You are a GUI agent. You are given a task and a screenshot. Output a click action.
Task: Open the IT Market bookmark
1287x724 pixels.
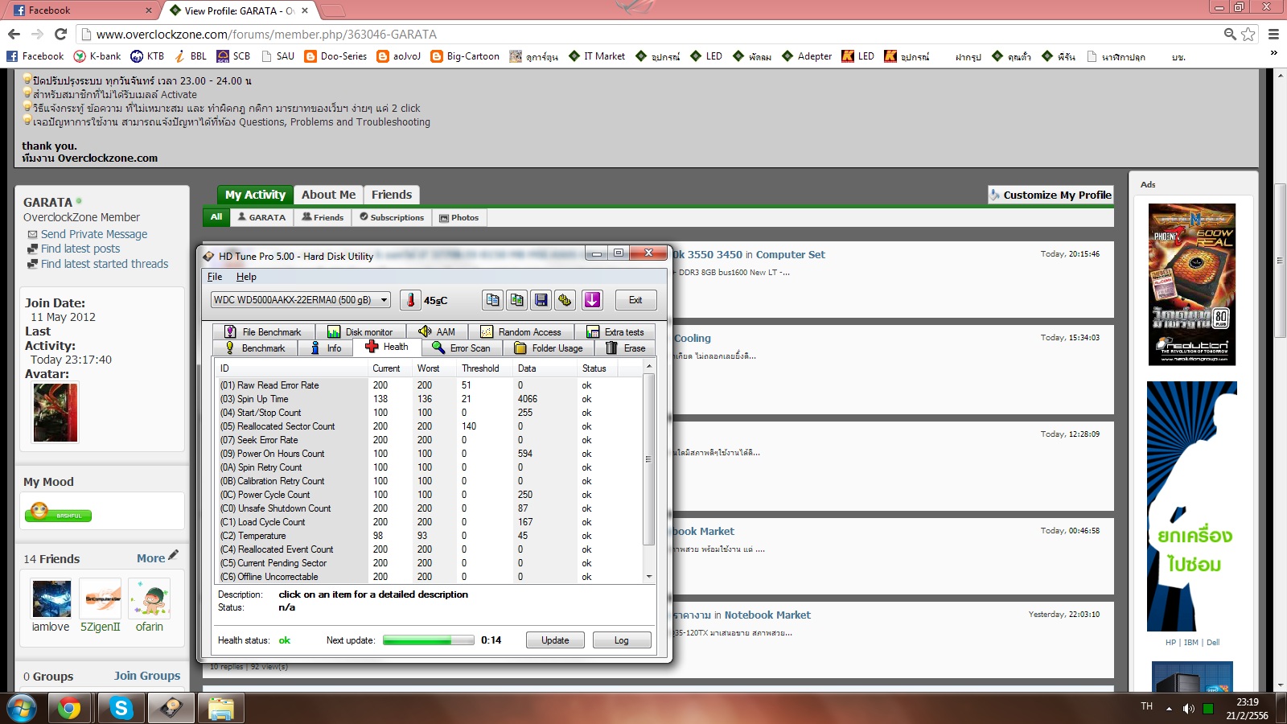click(597, 56)
